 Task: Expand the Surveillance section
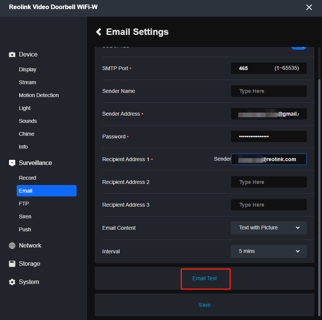click(x=35, y=163)
